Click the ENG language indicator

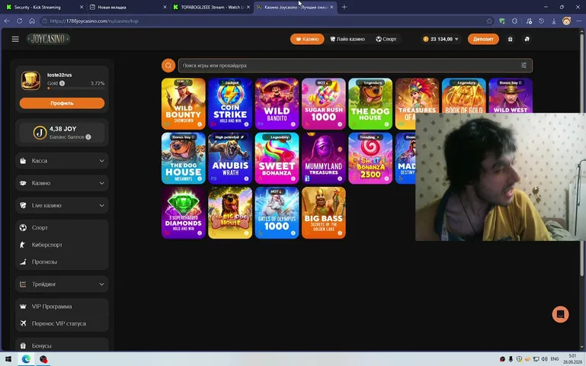click(x=555, y=359)
